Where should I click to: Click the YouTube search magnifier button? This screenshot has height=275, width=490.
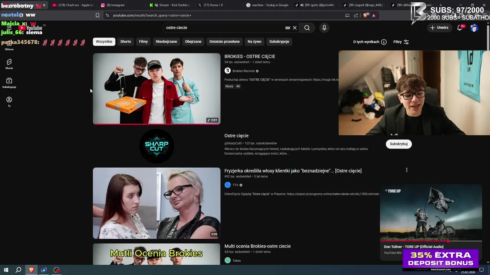click(x=307, y=27)
